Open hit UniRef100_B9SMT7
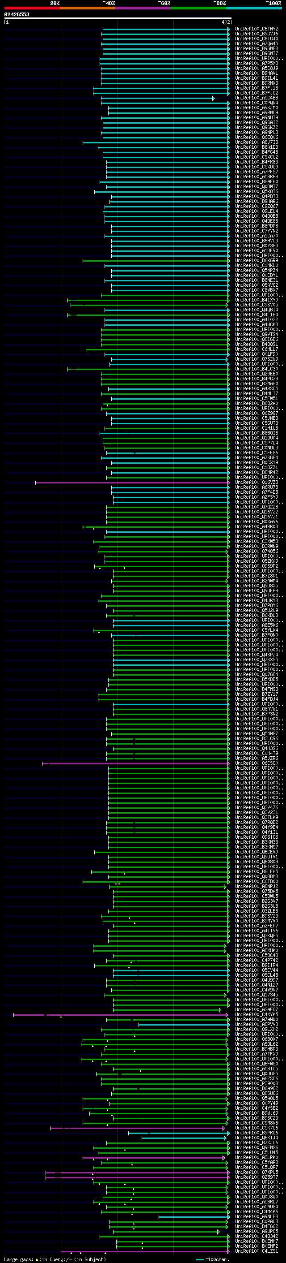This screenshot has height=1263, width=286. coord(257,53)
